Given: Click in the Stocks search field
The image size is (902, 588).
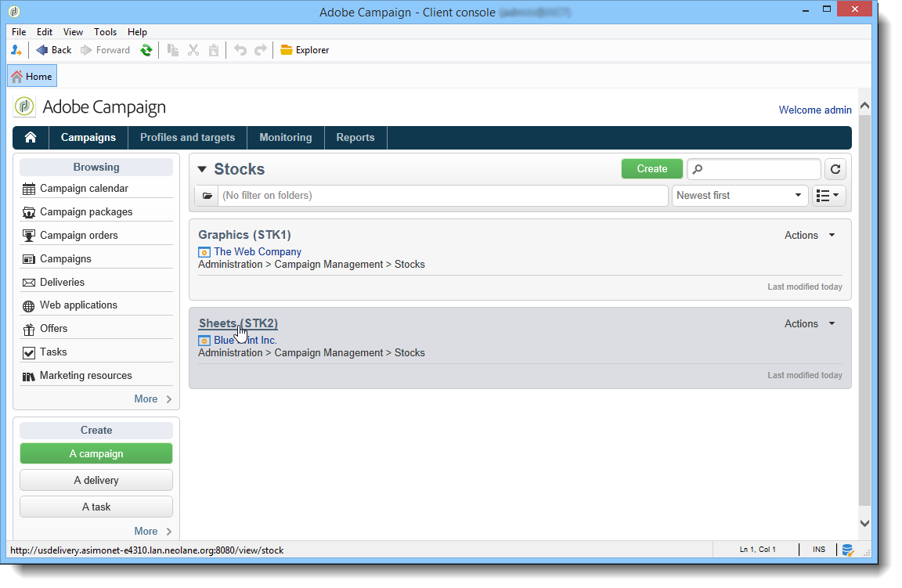Looking at the screenshot, I should pyautogui.click(x=753, y=169).
